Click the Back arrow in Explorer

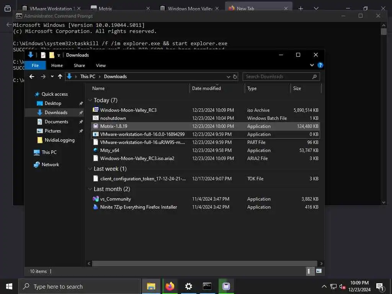[32, 77]
